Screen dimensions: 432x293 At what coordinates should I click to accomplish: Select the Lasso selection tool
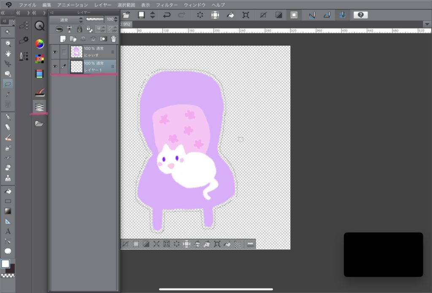[x=8, y=84]
